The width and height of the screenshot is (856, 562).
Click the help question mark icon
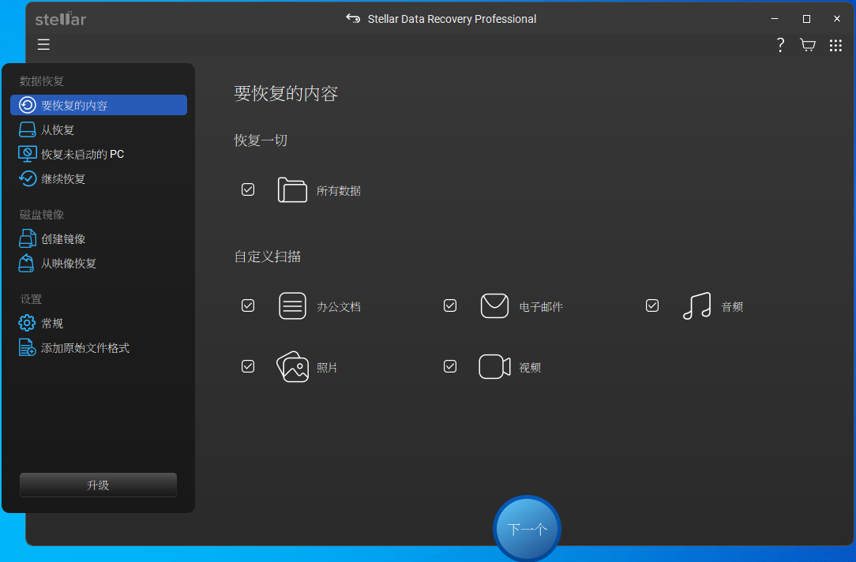tap(781, 45)
